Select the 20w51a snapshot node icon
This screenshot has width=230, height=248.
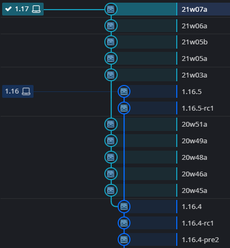[x=111, y=124]
